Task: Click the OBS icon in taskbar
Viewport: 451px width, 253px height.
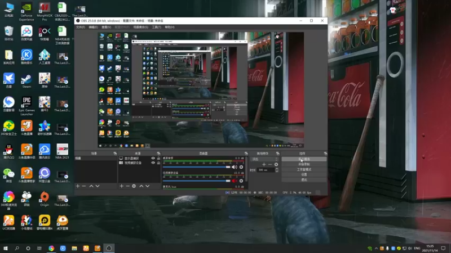Action: tap(109, 249)
